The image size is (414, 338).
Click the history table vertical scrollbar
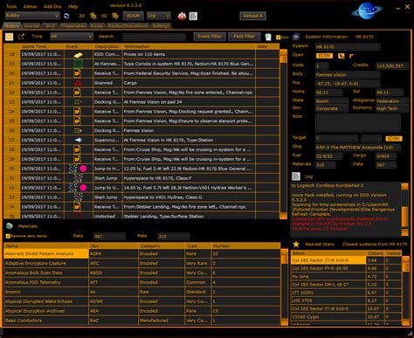coord(283,134)
